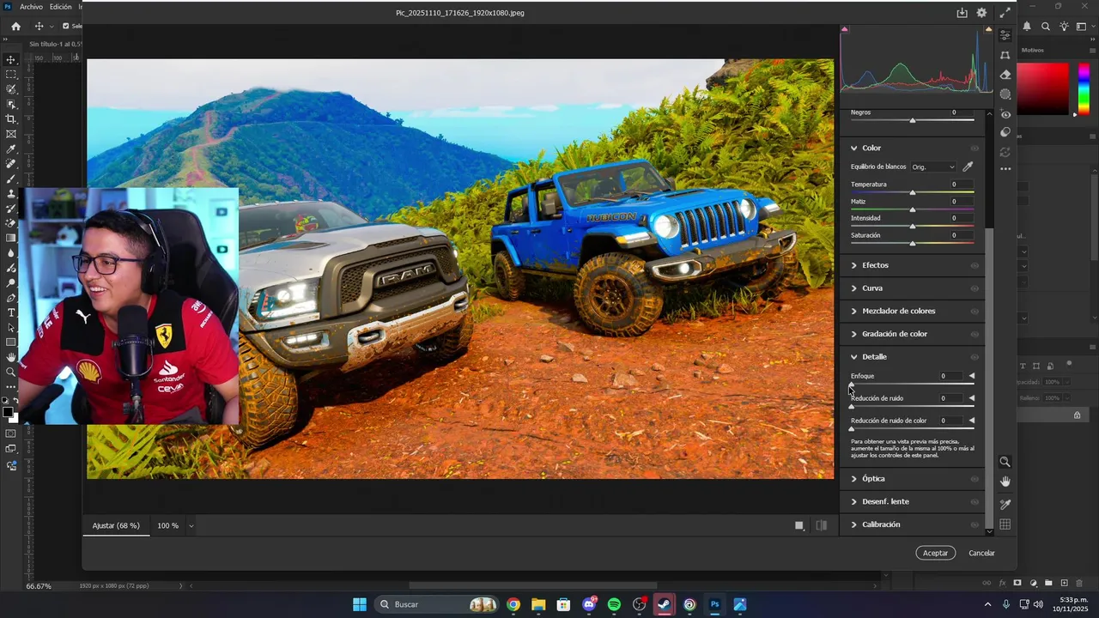This screenshot has width=1099, height=618.
Task: Pick the white balance eyedropper tool
Action: [x=968, y=167]
